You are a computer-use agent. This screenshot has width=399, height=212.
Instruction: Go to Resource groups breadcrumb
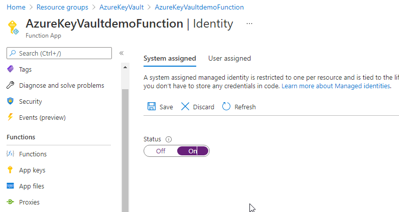[x=62, y=7]
